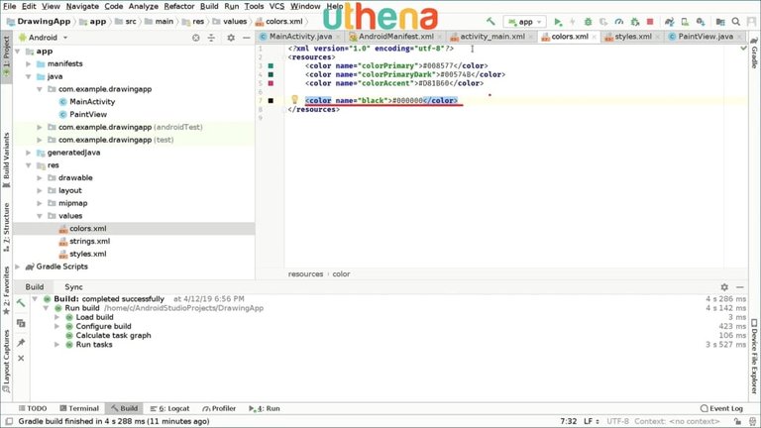Viewport: 761px width, 428px height.
Task: Select strings.xml in the project tree
Action: tap(89, 241)
